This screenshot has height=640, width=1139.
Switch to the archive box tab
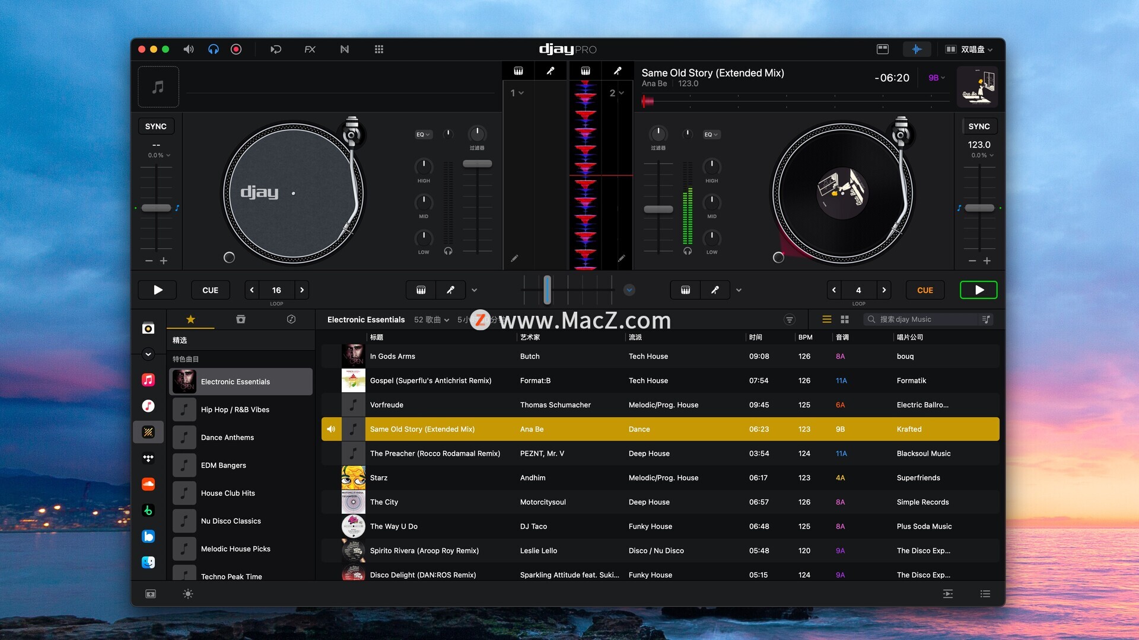point(240,319)
